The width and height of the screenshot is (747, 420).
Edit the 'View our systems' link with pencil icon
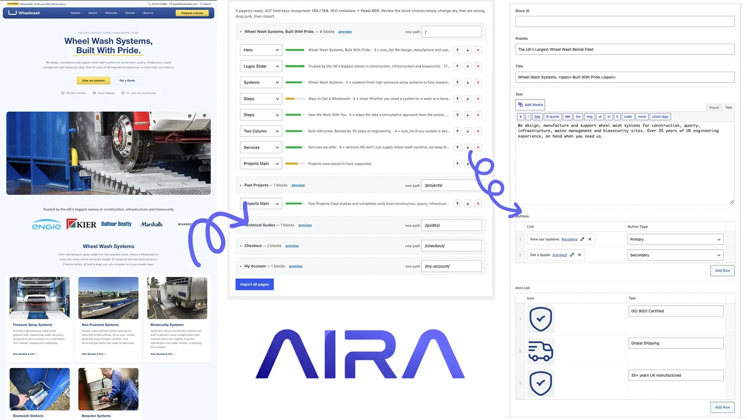coord(582,239)
